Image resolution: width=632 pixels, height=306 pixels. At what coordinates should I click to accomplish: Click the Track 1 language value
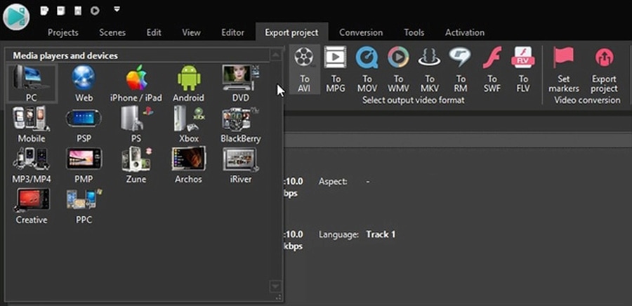coord(381,234)
